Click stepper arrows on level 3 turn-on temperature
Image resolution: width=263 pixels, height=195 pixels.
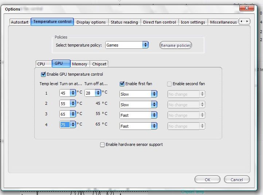coord(73,114)
